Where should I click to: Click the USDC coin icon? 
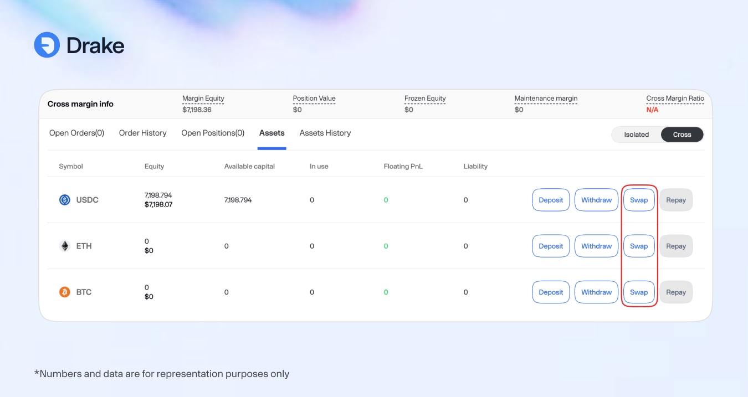[x=65, y=200]
